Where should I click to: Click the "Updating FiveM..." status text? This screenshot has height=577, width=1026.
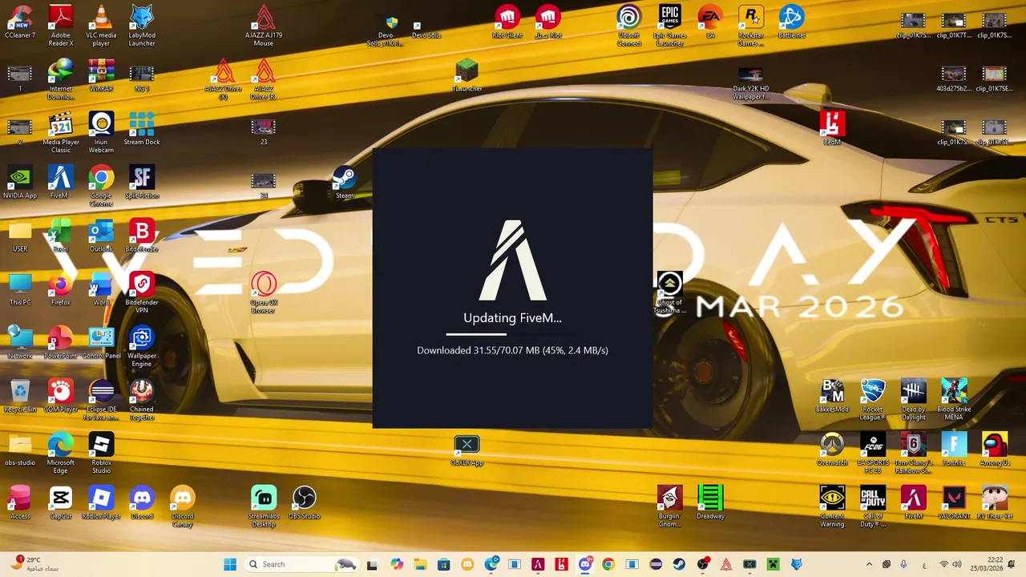512,318
